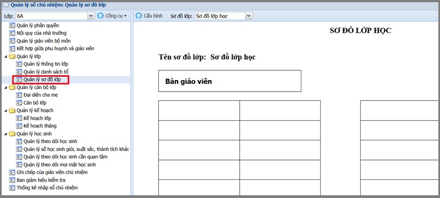
Task: Open Thống kê nhập sổ chủ nhiệm
Action: click(x=47, y=188)
